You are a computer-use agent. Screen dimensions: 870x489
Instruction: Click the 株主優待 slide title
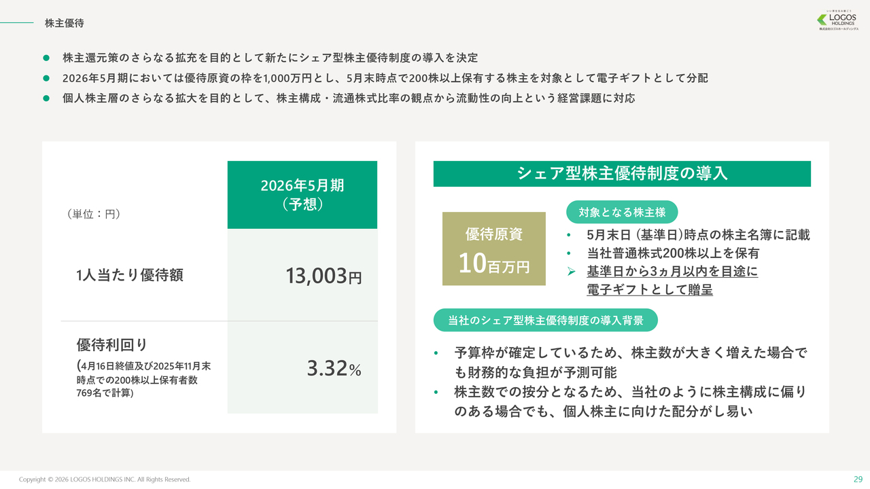(x=65, y=23)
